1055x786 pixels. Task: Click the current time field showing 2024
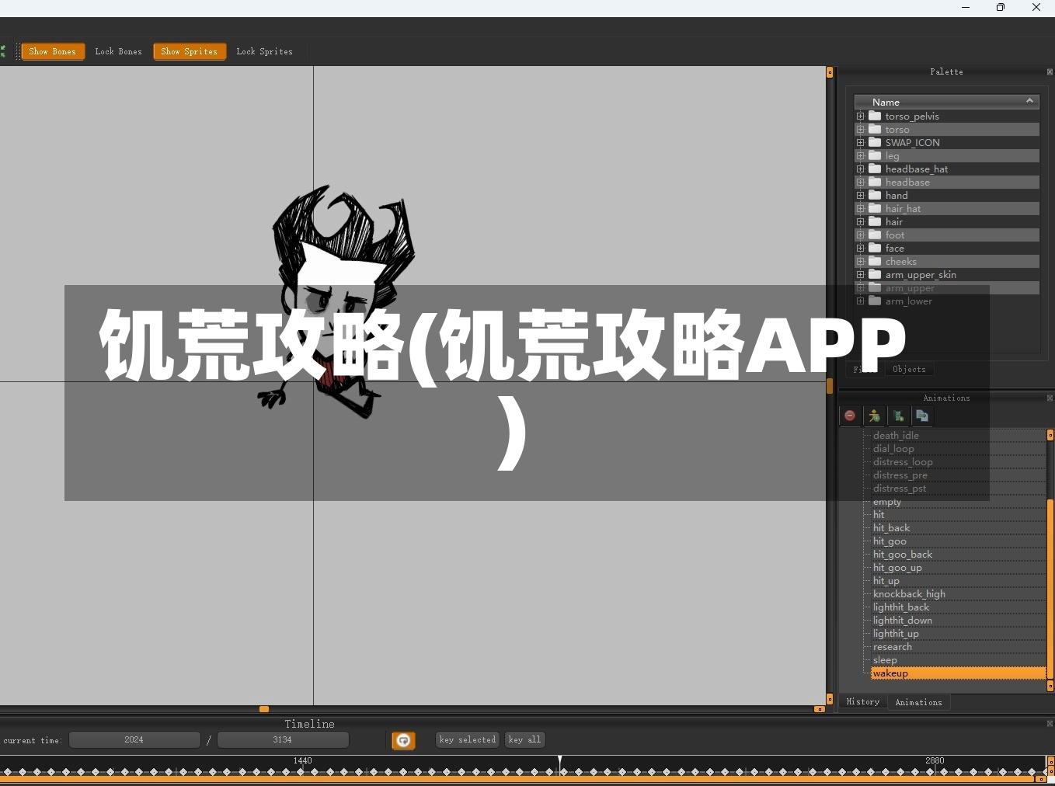134,740
